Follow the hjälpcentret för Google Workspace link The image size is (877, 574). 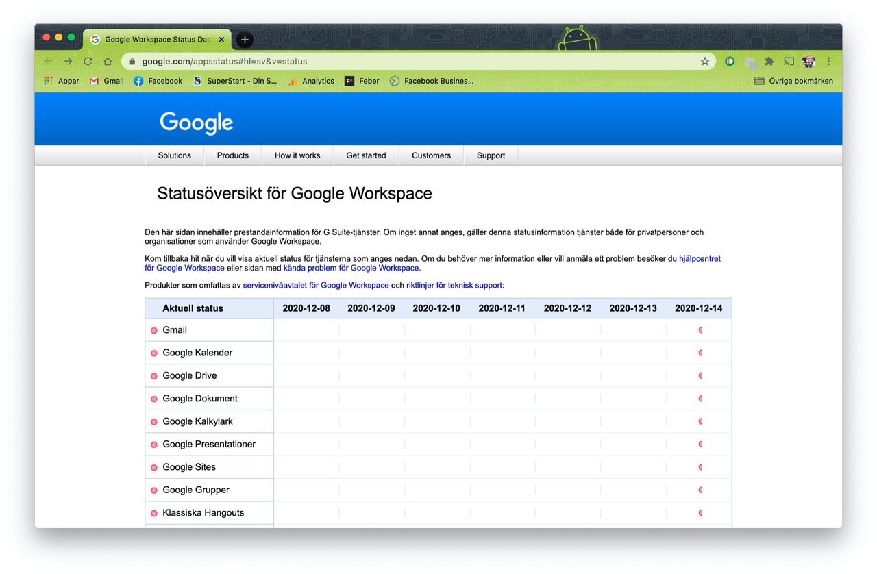[700, 259]
